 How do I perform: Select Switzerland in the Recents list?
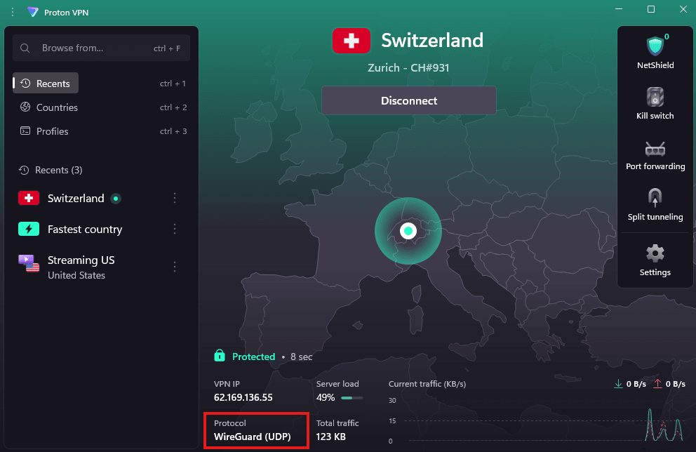[76, 198]
